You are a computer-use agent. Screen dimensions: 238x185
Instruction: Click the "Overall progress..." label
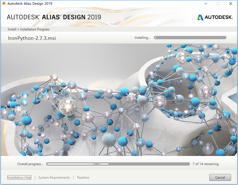pos(30,164)
